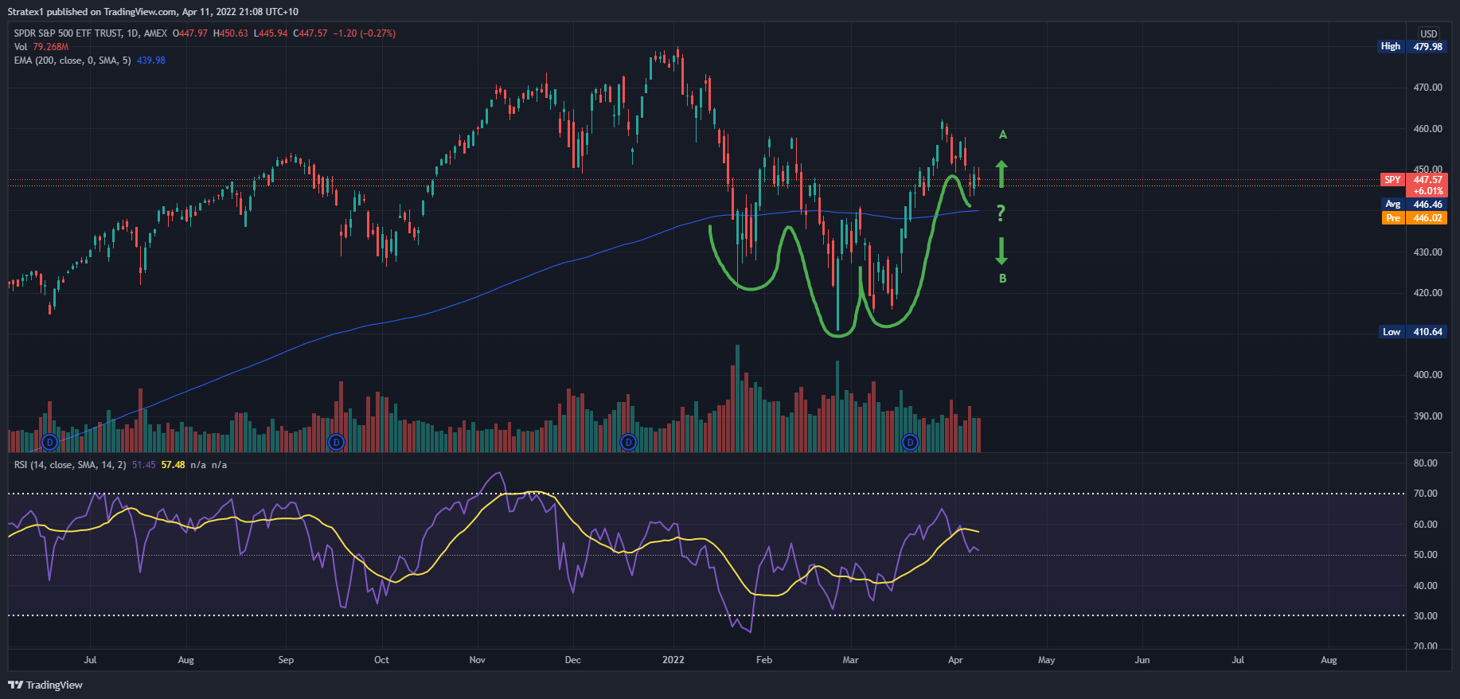Click the EMA (200, close, 0, SMA, 5) legend

[x=72, y=61]
